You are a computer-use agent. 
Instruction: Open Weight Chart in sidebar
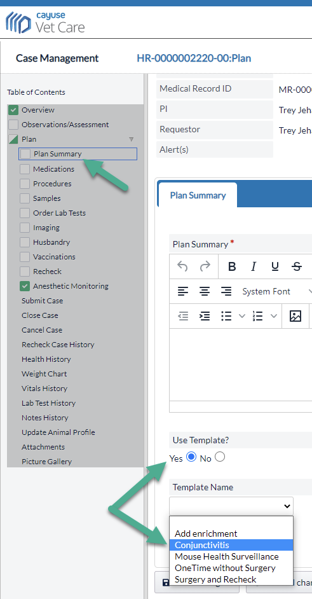click(x=44, y=374)
